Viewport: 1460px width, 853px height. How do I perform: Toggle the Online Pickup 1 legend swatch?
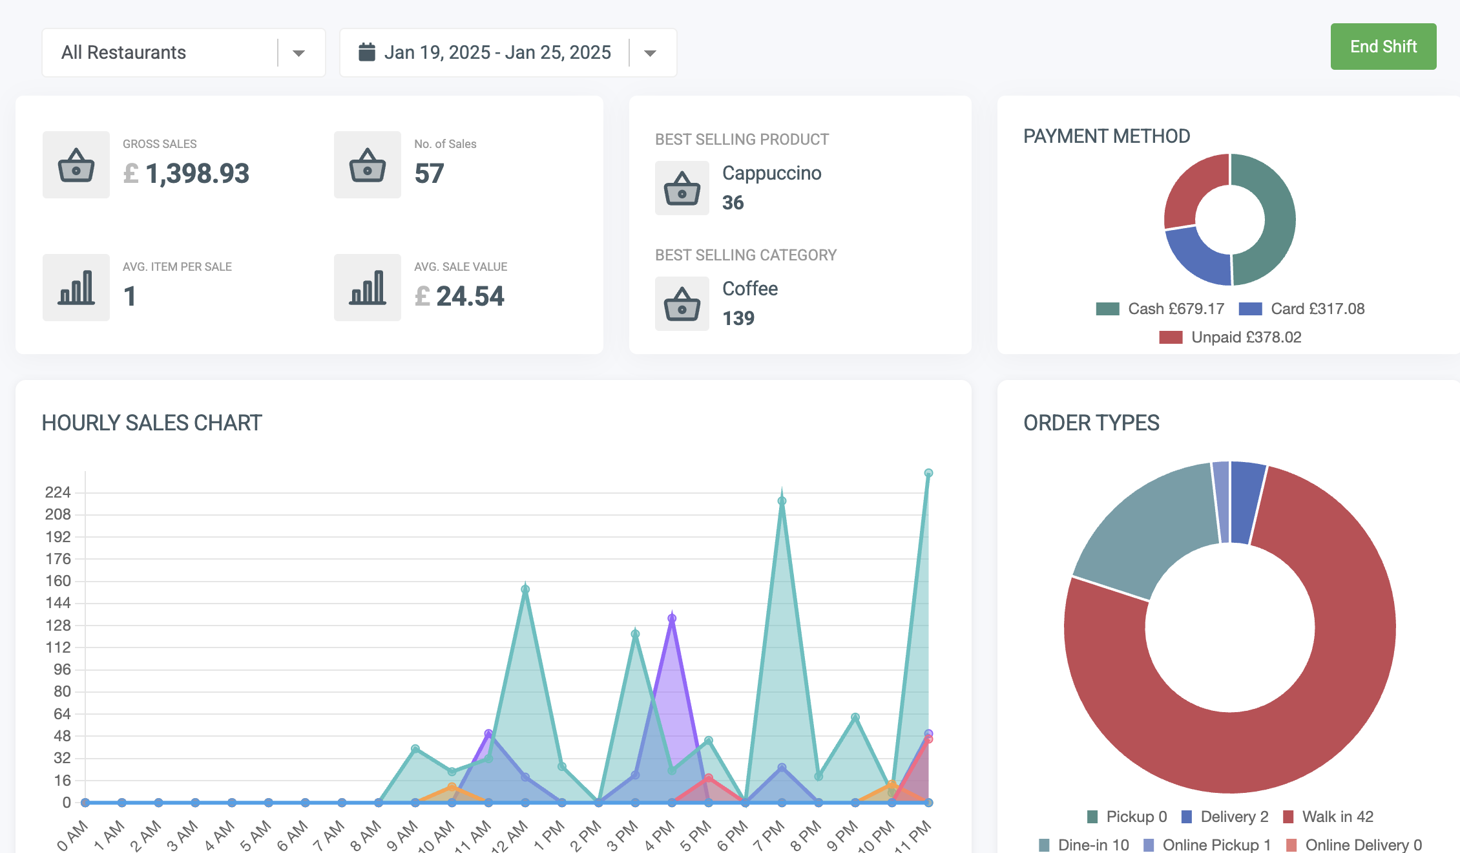[1149, 845]
